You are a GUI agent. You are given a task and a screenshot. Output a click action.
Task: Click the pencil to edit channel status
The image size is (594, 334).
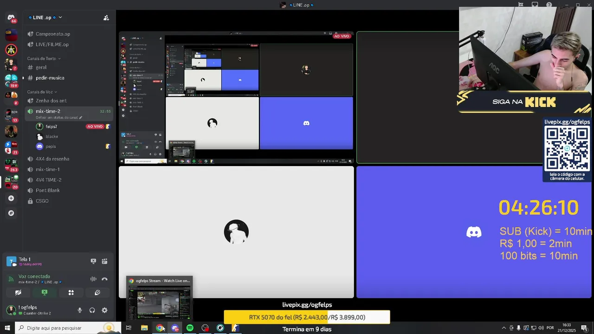click(x=81, y=117)
